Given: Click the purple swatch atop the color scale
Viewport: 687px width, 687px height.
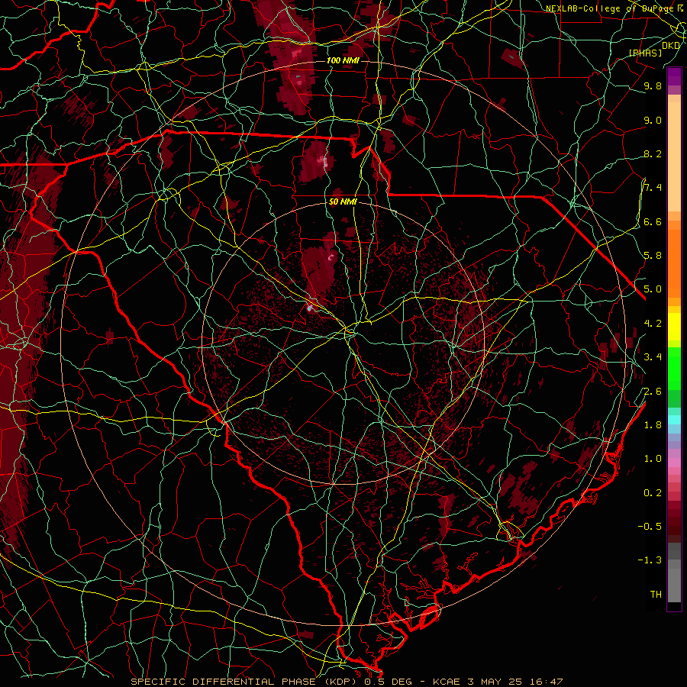Looking at the screenshot, I should coord(674,76).
